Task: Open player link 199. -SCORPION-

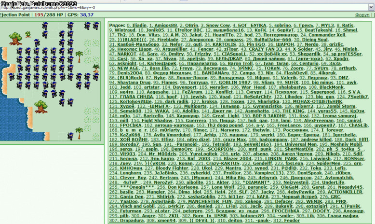Action: point(215,149)
